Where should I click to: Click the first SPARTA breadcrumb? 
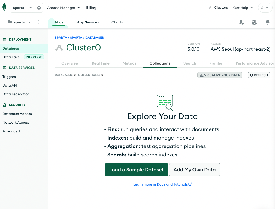pos(61,38)
